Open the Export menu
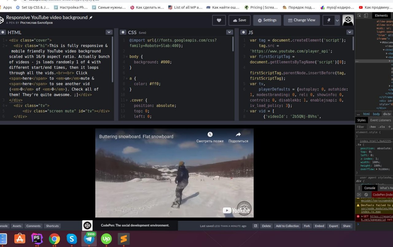Image resolution: width=393 pixels, height=247 pixels. pyautogui.click(x=333, y=226)
